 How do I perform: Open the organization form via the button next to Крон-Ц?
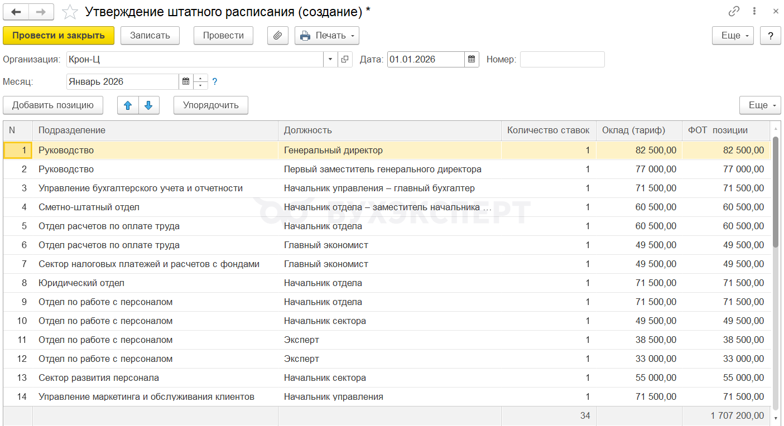coord(345,60)
